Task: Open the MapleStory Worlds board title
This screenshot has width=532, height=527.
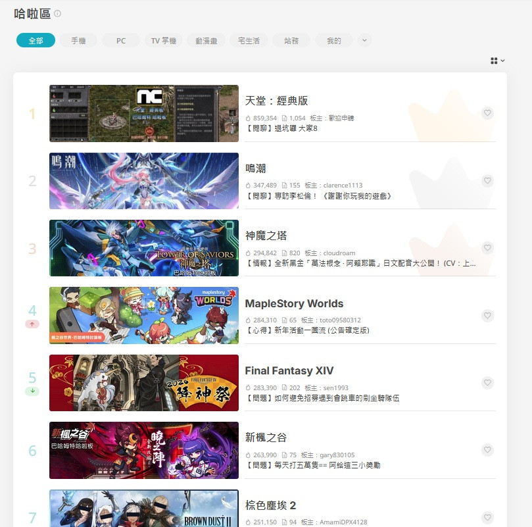Action: click(x=294, y=303)
